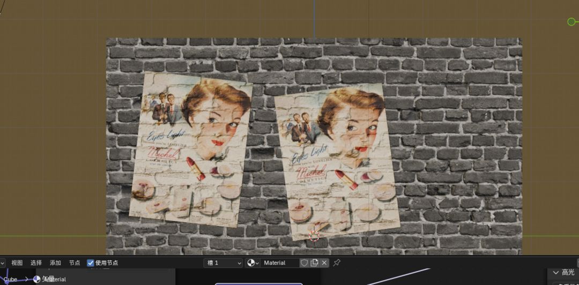579x285 pixels.
Task: Open the 槽 1 slot dropdown
Action: click(x=223, y=263)
